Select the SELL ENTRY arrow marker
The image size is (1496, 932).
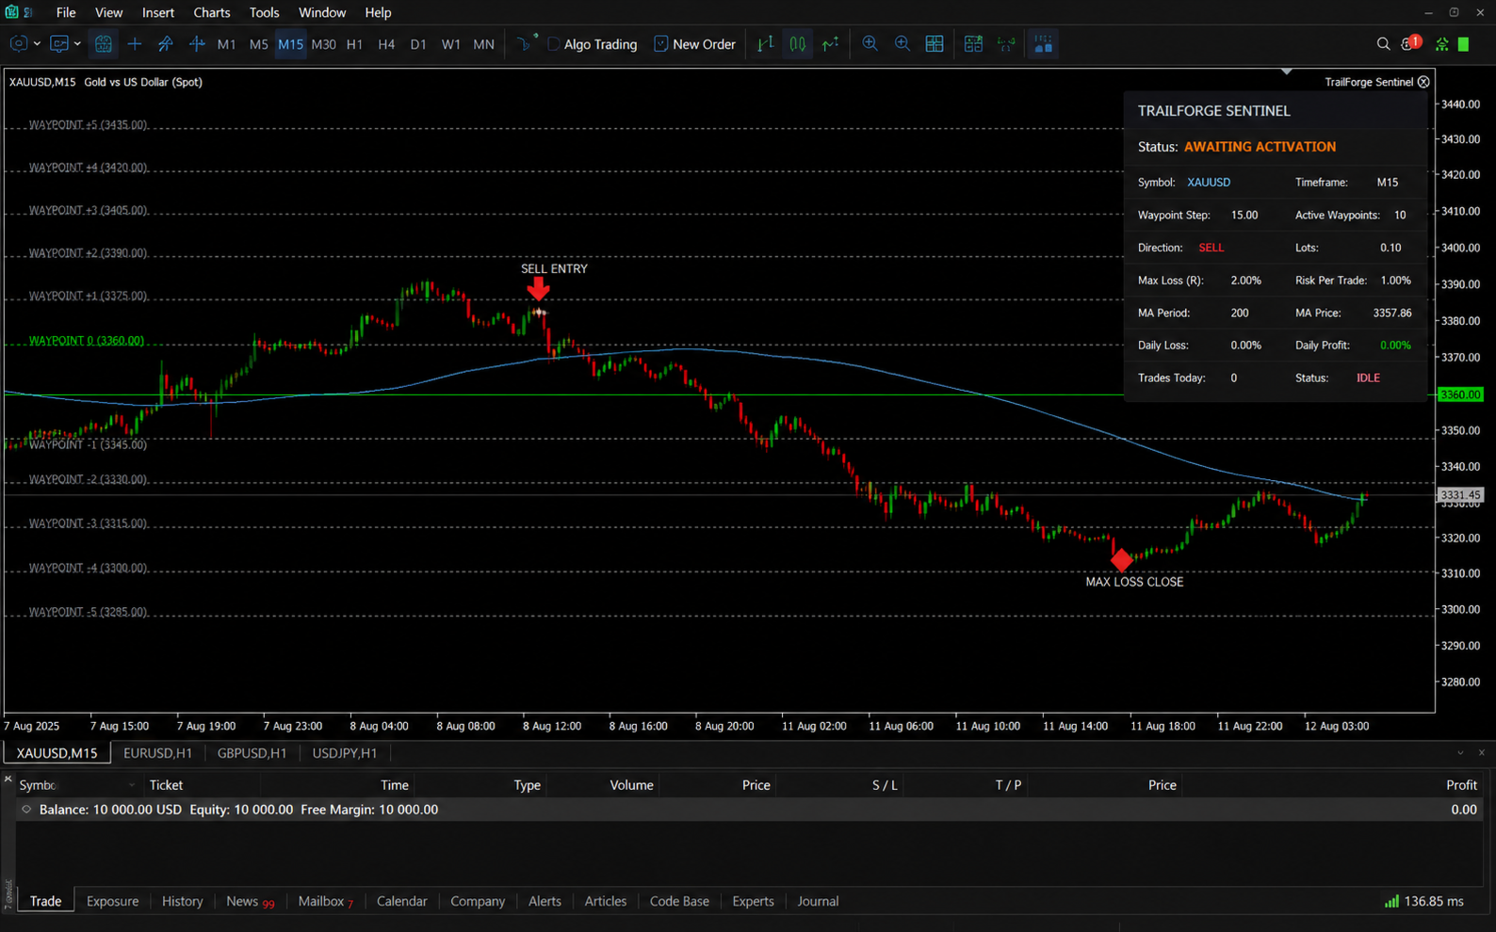(x=538, y=290)
